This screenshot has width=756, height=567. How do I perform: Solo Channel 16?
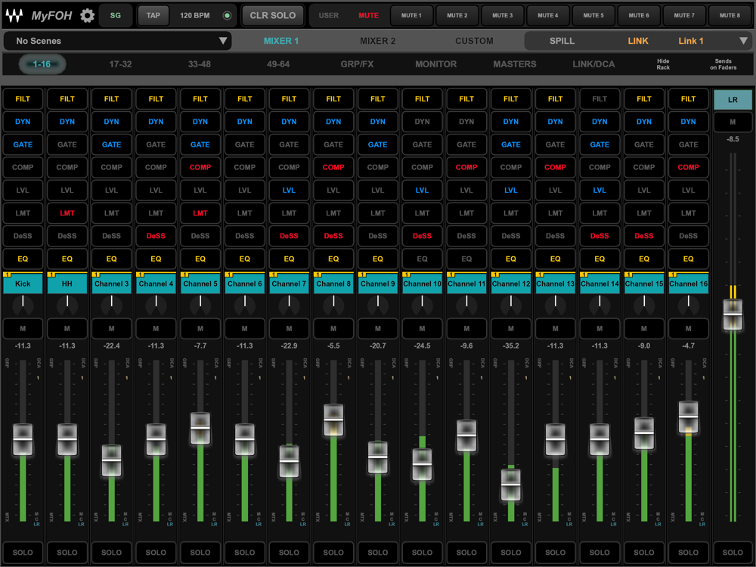[x=688, y=553]
